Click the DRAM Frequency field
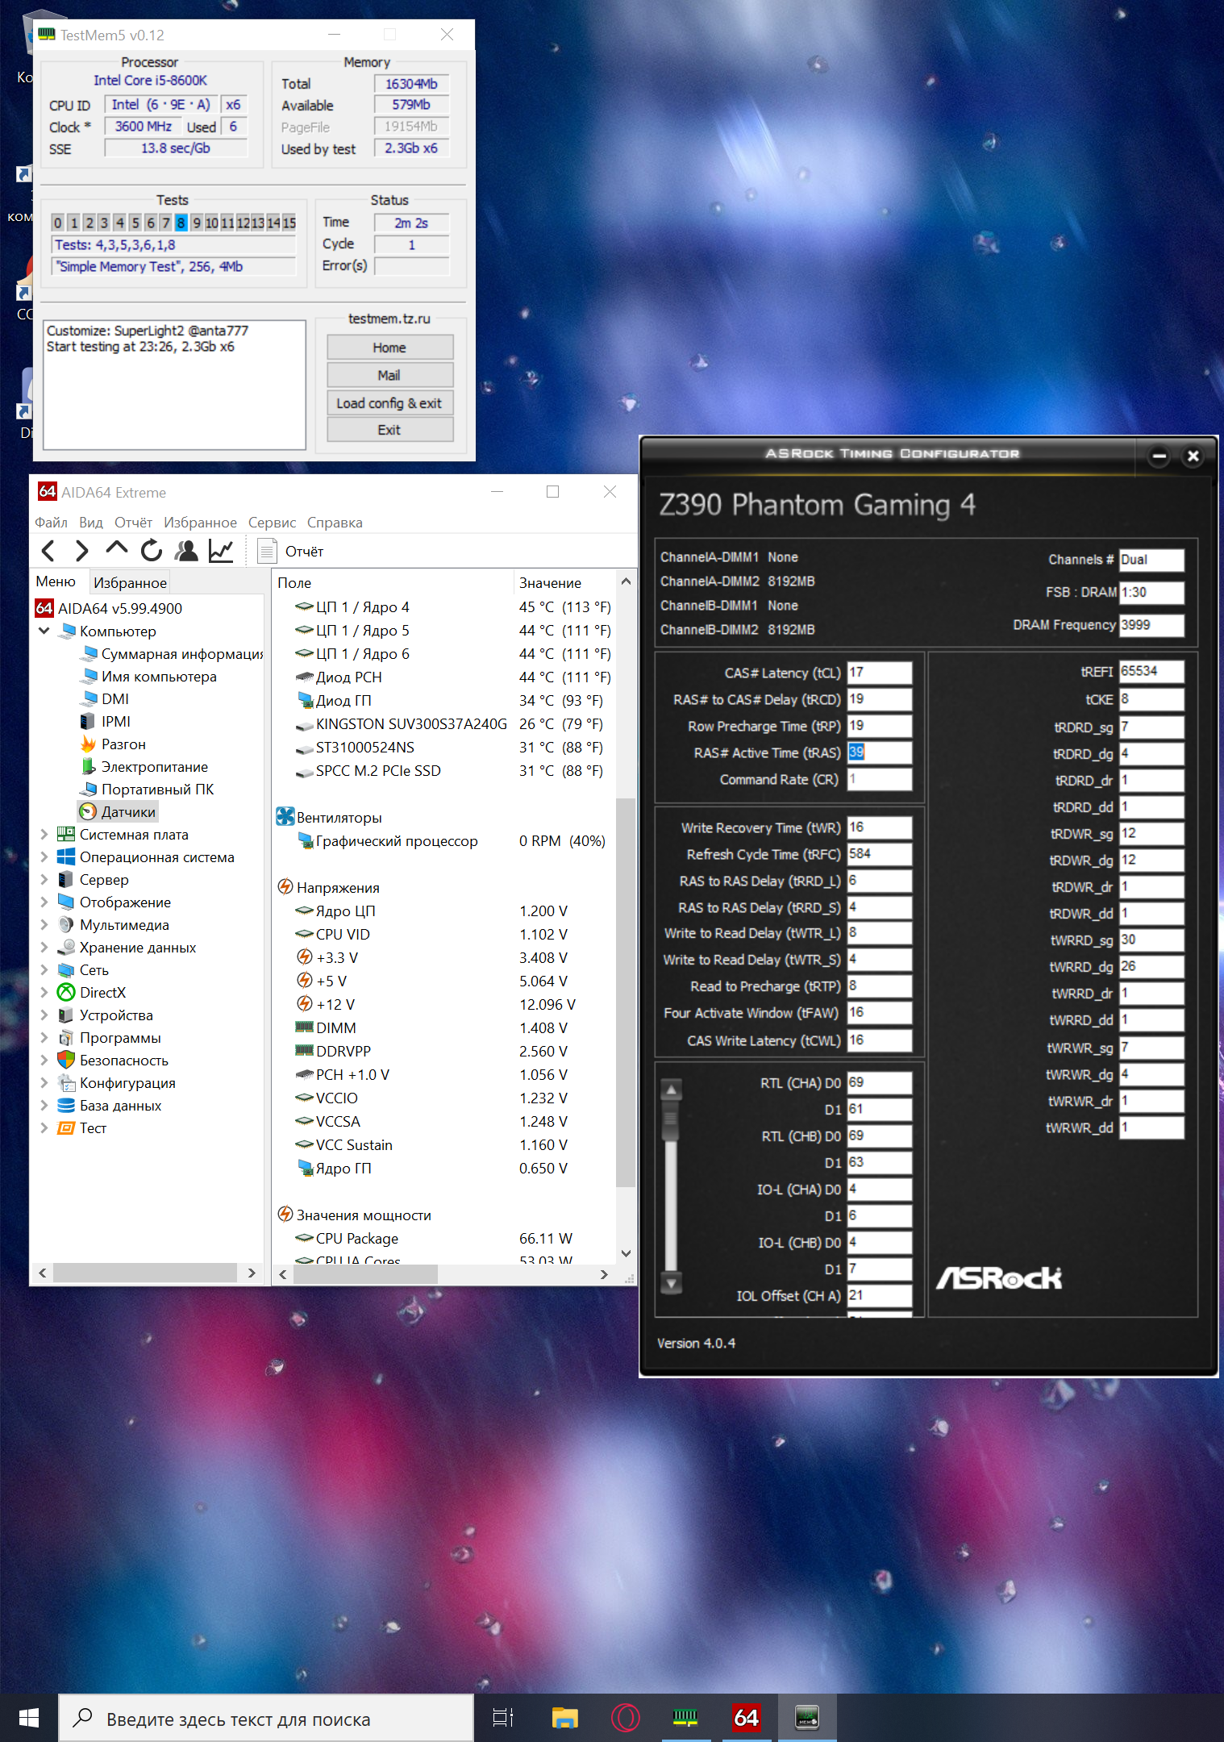This screenshot has width=1224, height=1742. tap(1151, 625)
